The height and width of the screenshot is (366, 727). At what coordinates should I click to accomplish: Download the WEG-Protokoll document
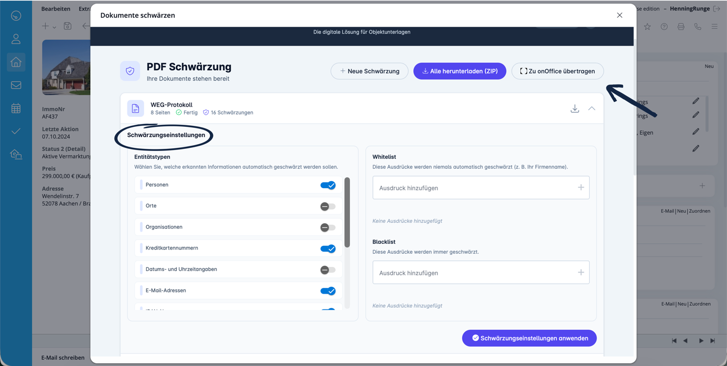click(575, 109)
